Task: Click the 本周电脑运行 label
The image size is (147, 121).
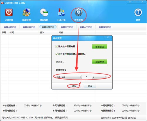Action: coord(60,111)
